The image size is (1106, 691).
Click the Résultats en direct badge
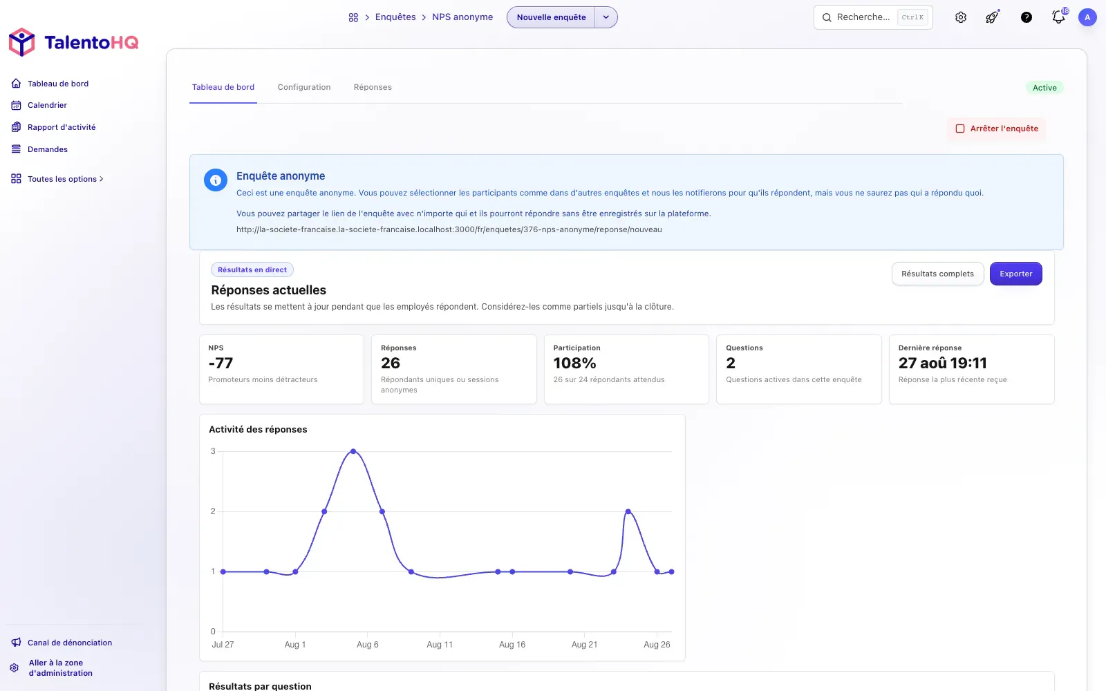(252, 269)
